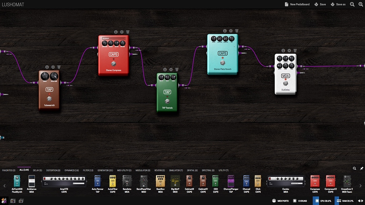The image size is (365, 205).
Task: Open TAP Tremolo settings gear
Action: 171,69
